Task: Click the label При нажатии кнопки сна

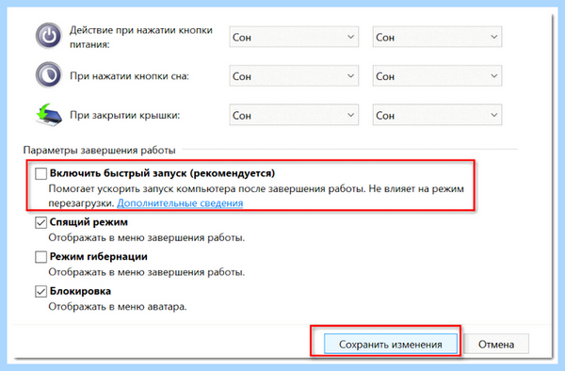Action: [x=129, y=76]
